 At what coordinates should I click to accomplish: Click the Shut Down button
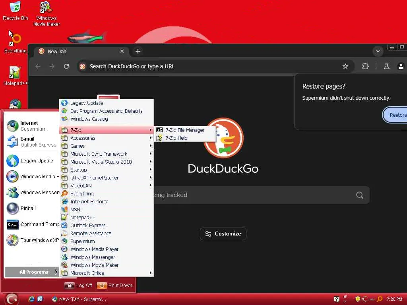pyautogui.click(x=114, y=286)
